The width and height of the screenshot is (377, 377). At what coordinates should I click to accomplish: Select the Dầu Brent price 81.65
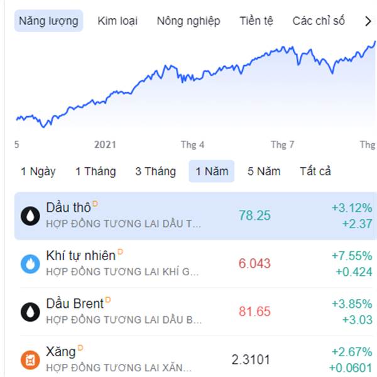click(x=254, y=312)
